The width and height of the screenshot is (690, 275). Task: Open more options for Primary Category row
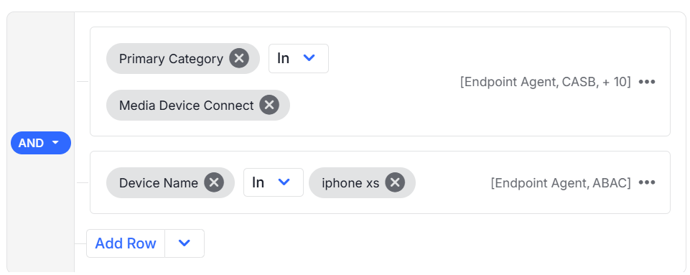click(647, 82)
